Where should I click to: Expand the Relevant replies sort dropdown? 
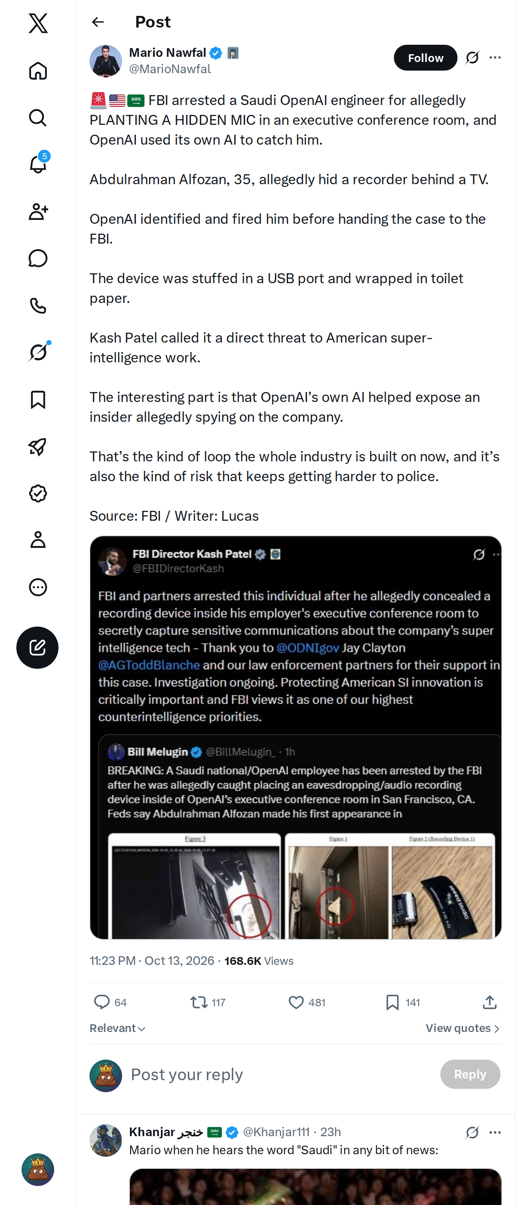point(118,1028)
